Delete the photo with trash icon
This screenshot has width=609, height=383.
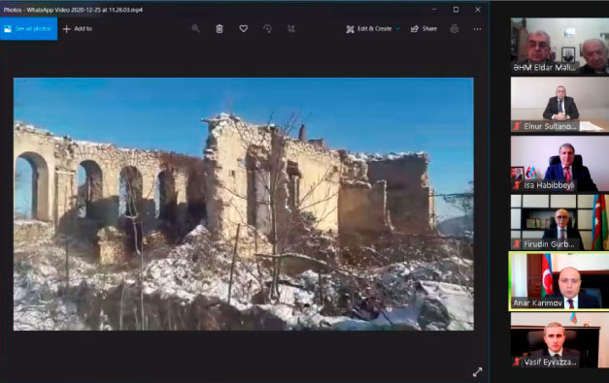220,29
